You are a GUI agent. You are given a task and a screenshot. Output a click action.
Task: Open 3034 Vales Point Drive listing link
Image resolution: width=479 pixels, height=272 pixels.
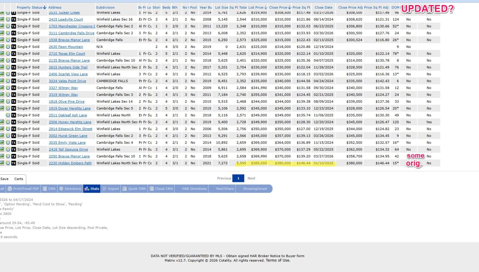click(x=67, y=81)
